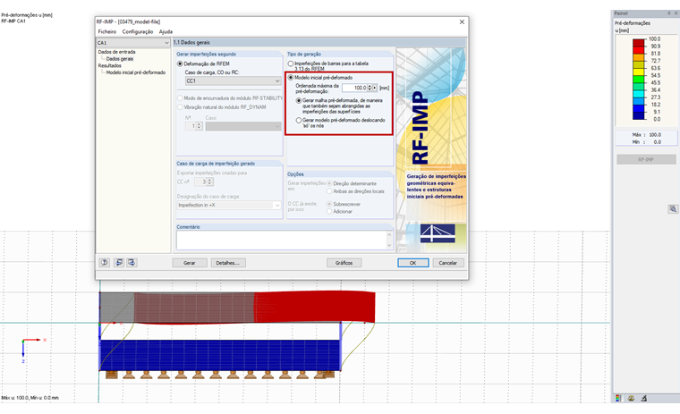Click the blue surface in the model view
Image resolution: width=680 pixels, height=414 pixels.
point(219,355)
